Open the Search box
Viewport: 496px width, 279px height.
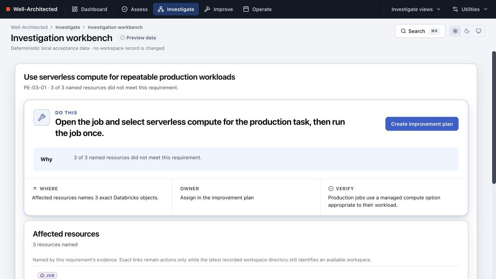[x=420, y=31]
